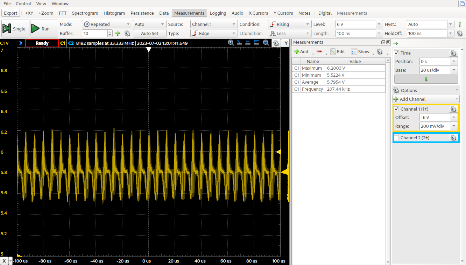Start a Single acquisition
The image size is (466, 265).
pyautogui.click(x=15, y=29)
